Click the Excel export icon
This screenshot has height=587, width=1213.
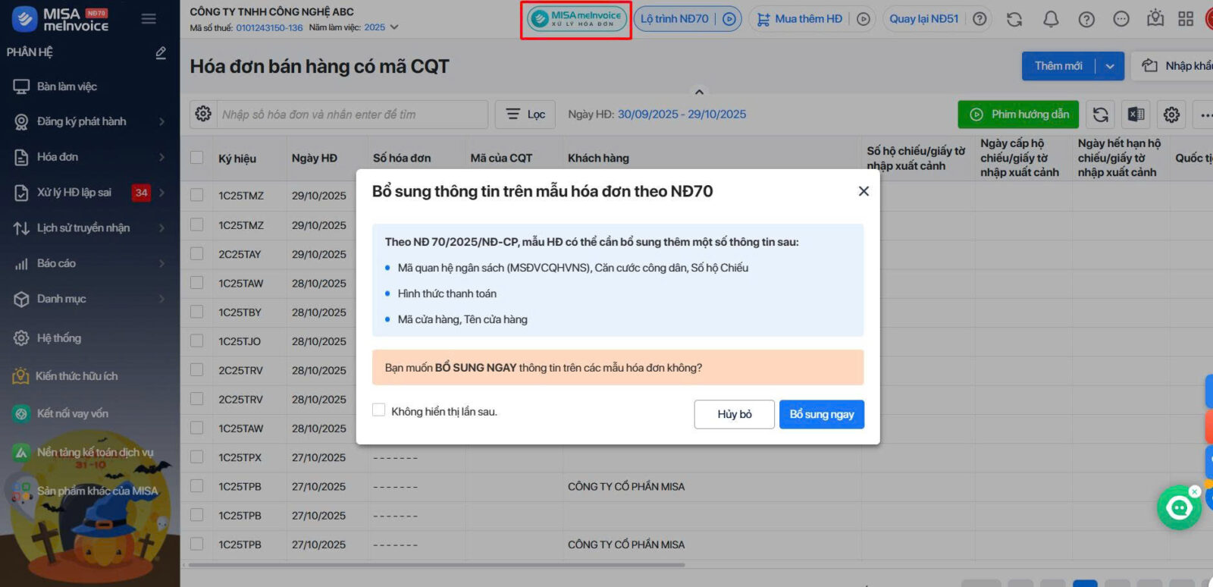pos(1136,115)
